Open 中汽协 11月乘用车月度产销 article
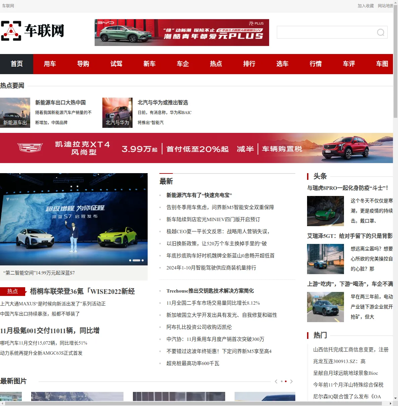 [x=215, y=339]
